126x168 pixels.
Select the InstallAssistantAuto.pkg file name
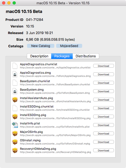[36, 98]
